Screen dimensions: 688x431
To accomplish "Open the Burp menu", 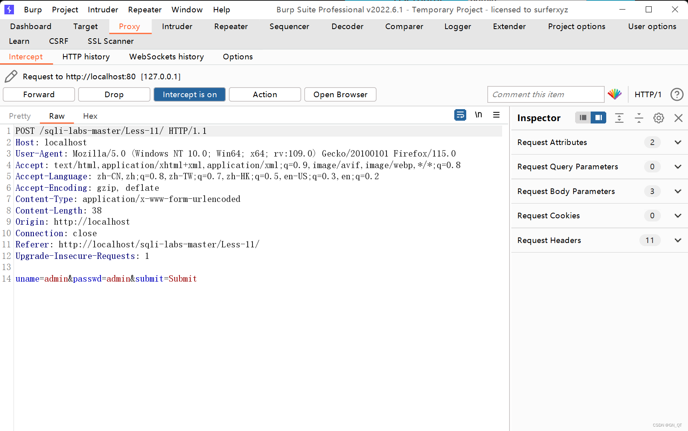I will pos(33,10).
